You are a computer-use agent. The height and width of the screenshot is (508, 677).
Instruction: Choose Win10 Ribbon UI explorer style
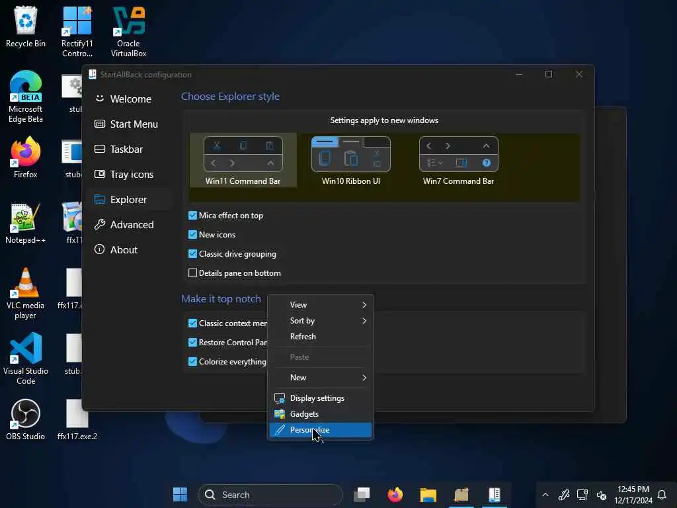pos(350,160)
